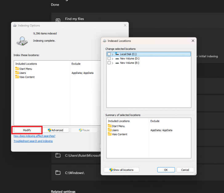Open Advanced indexing settings
Screen dimensions: 224x193
click(x=56, y=130)
